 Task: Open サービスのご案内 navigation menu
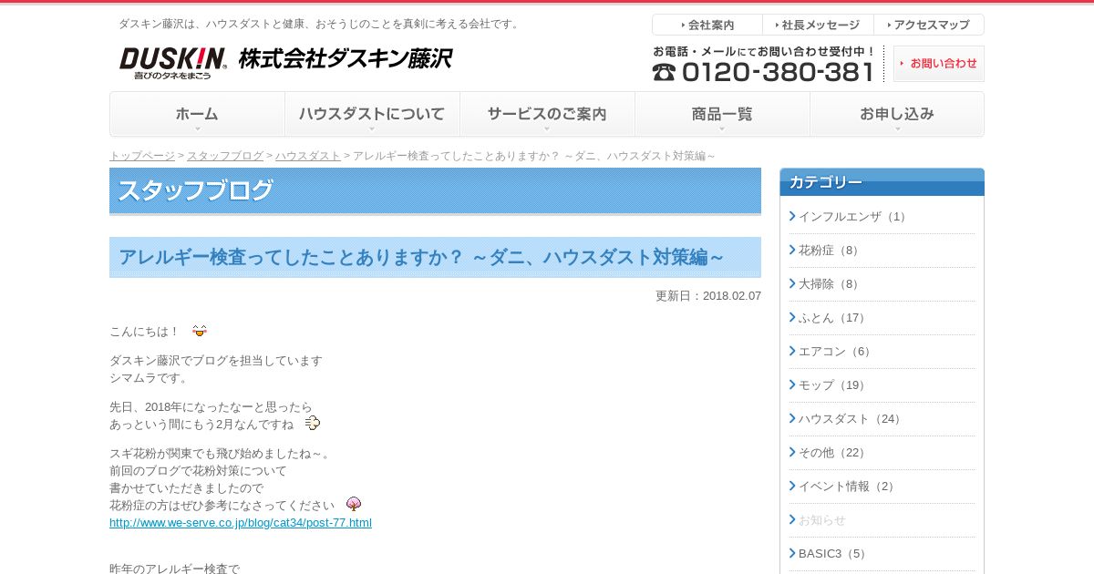tap(547, 114)
